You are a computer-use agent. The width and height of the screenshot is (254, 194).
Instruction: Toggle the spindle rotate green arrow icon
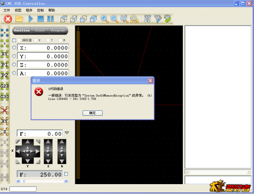pyautogui.click(x=168, y=19)
